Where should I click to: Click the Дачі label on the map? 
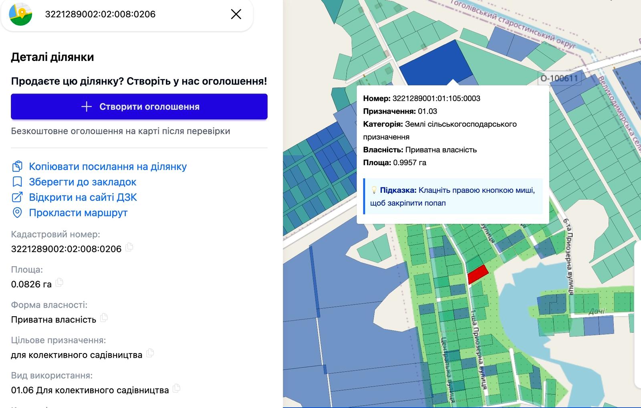(597, 311)
